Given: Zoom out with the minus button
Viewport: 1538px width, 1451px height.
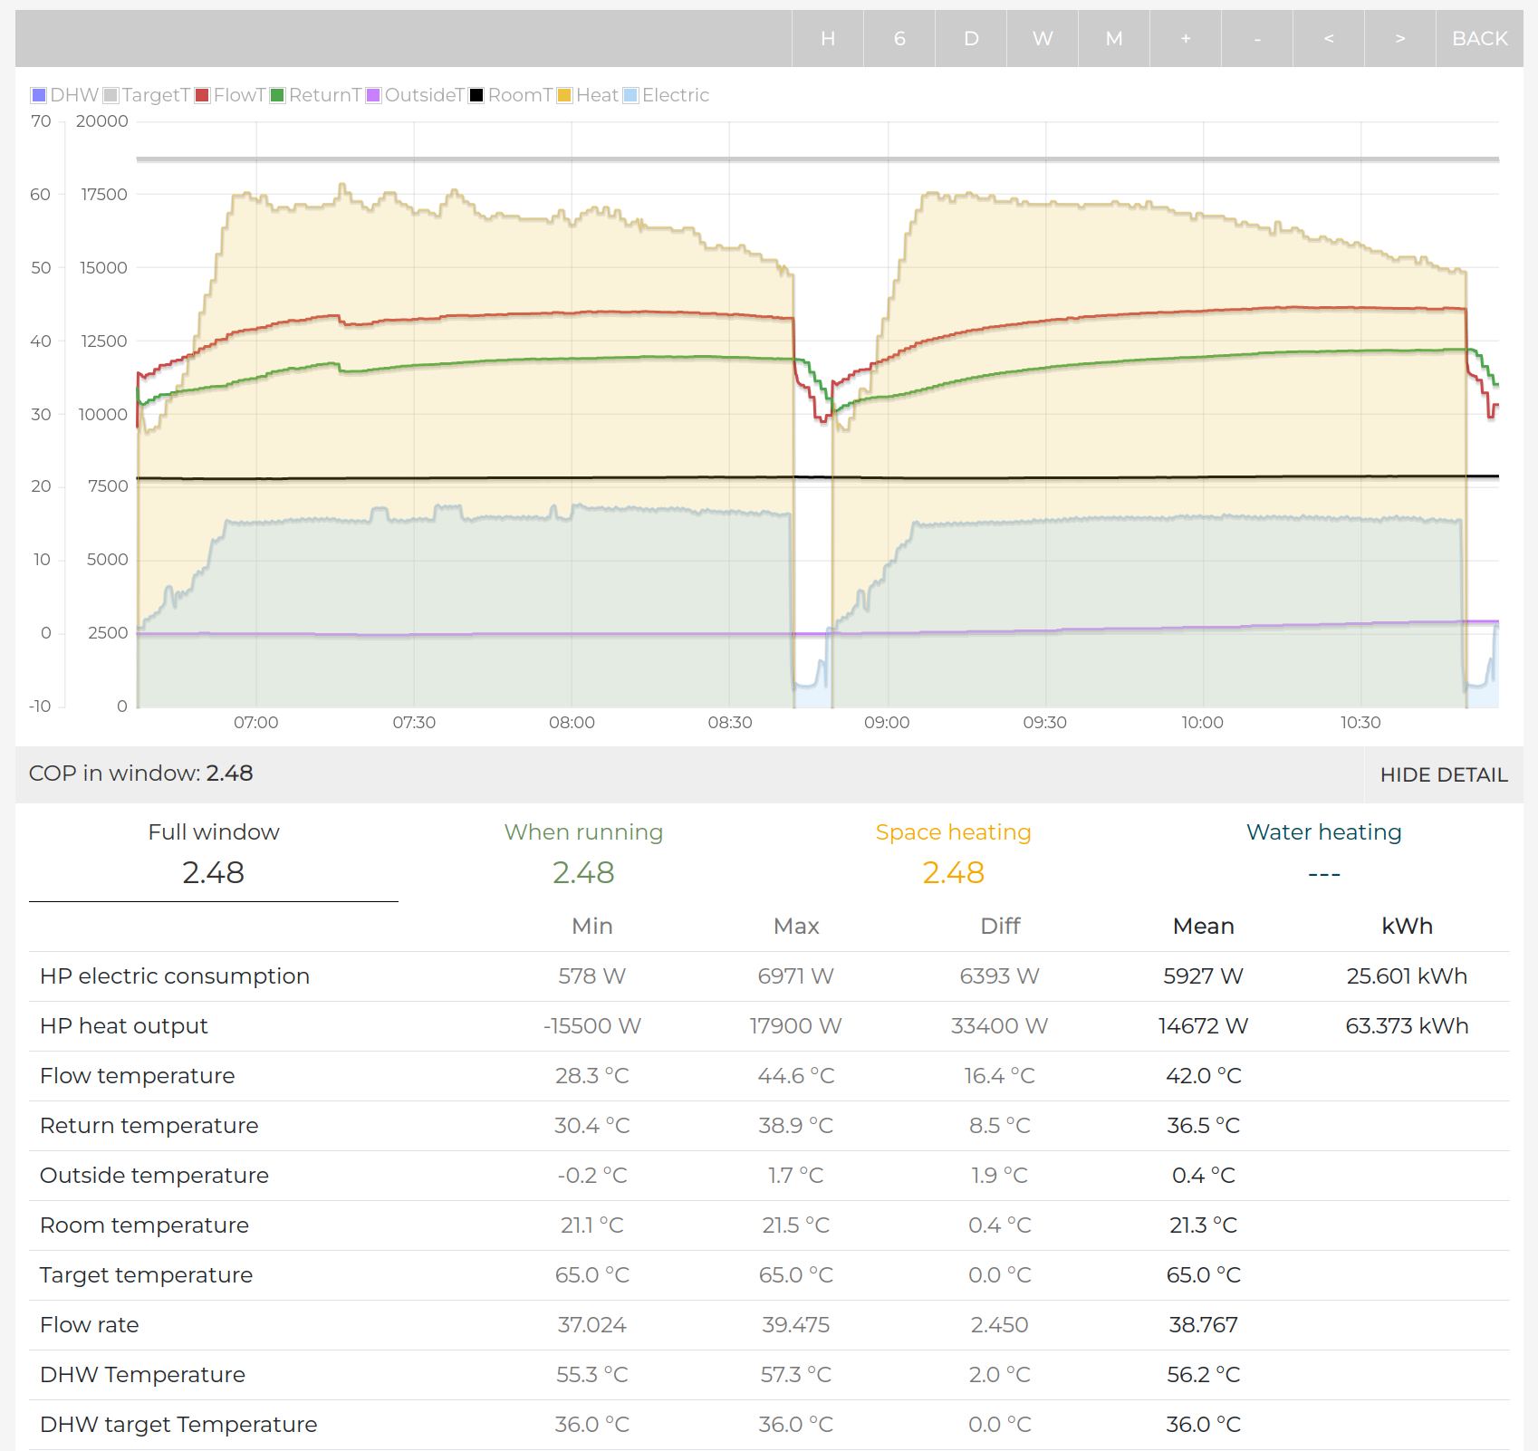Looking at the screenshot, I should pyautogui.click(x=1257, y=38).
